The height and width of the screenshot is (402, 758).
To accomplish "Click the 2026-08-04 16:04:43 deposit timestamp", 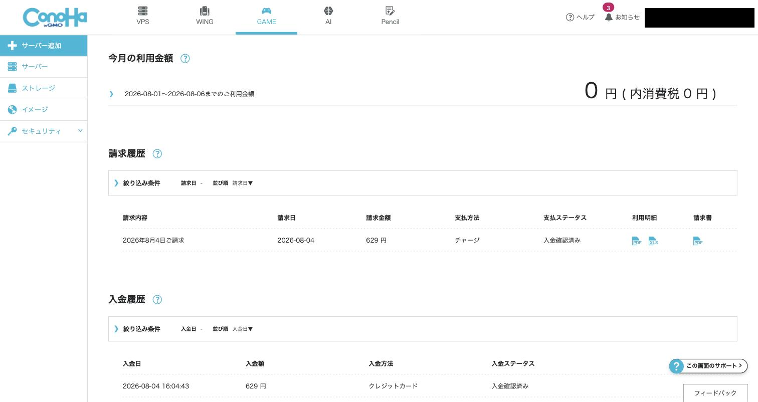I will (156, 386).
